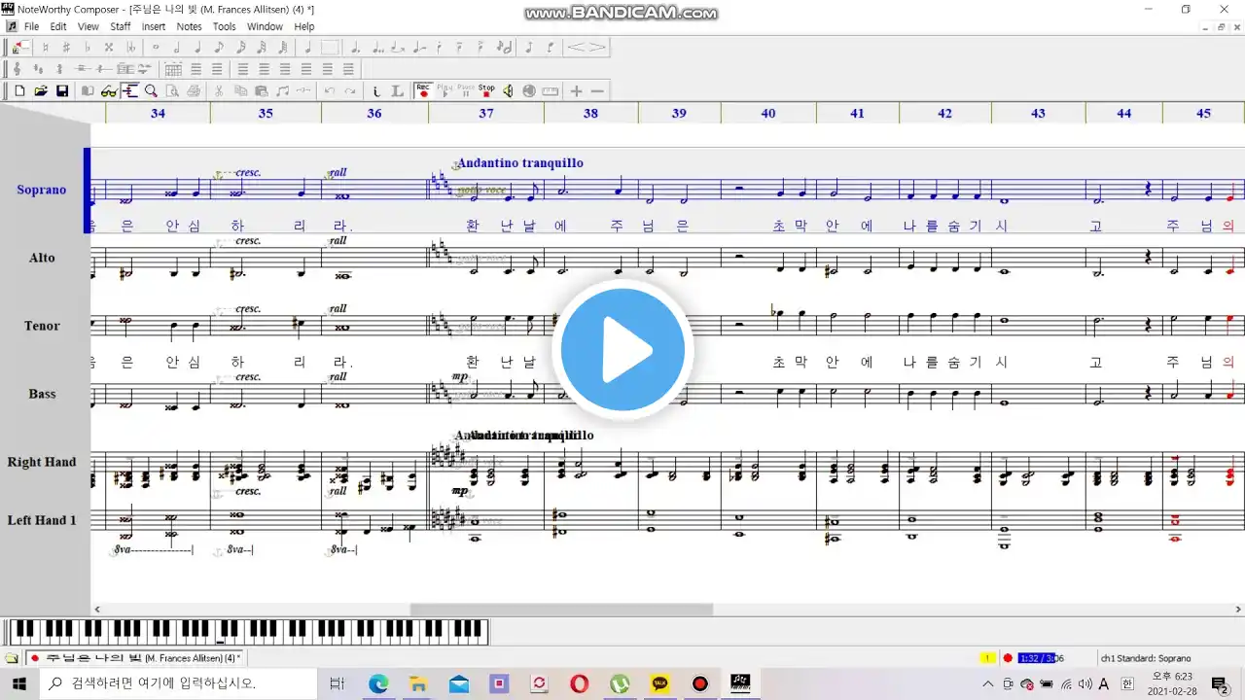Select the Alto staff label
This screenshot has height=700, width=1245.
click(42, 258)
